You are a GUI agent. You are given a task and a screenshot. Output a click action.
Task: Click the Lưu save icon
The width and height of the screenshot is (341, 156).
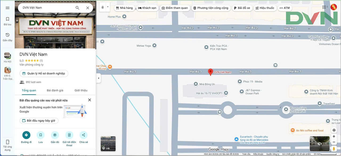click(x=40, y=135)
